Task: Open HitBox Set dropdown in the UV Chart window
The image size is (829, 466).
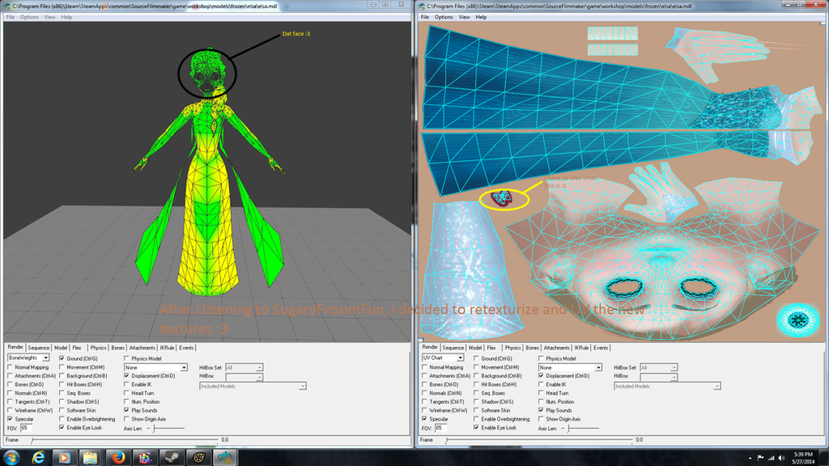Action: tap(659, 367)
